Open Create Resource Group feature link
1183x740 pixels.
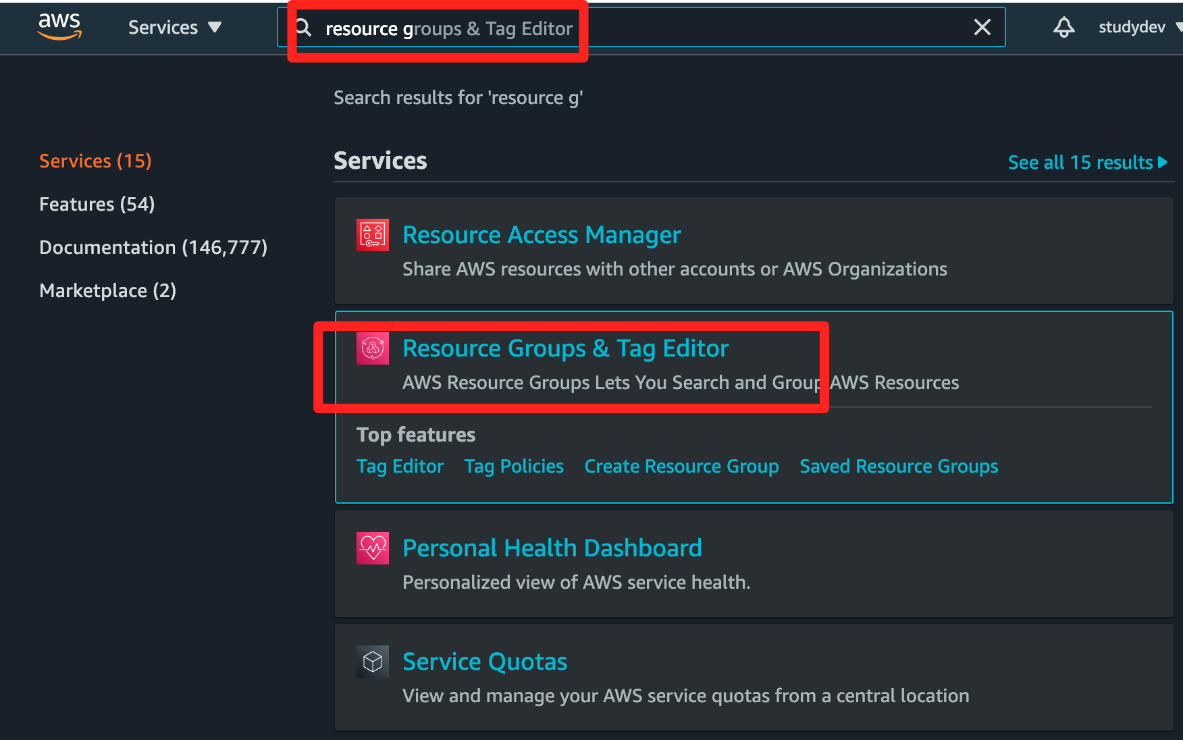pos(681,466)
